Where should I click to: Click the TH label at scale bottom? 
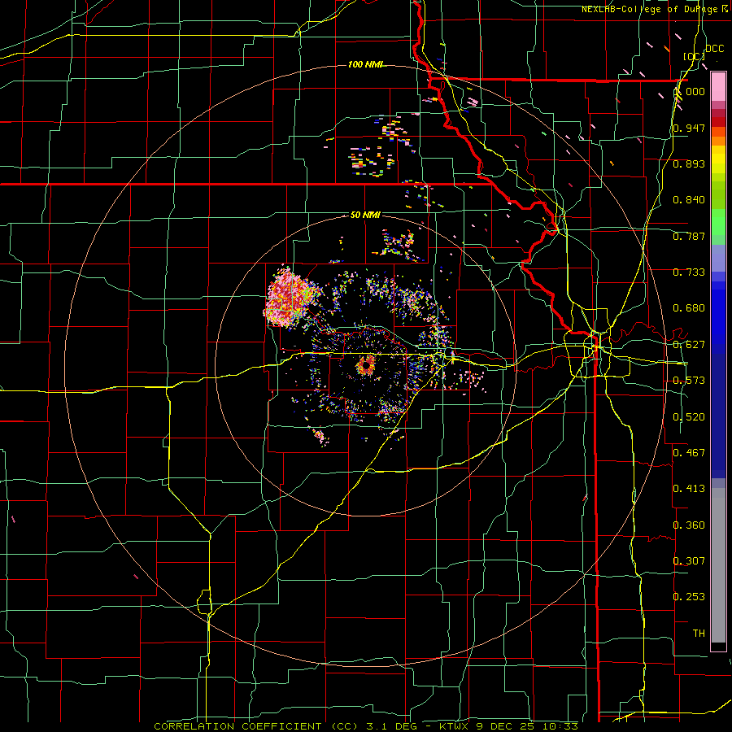point(699,634)
